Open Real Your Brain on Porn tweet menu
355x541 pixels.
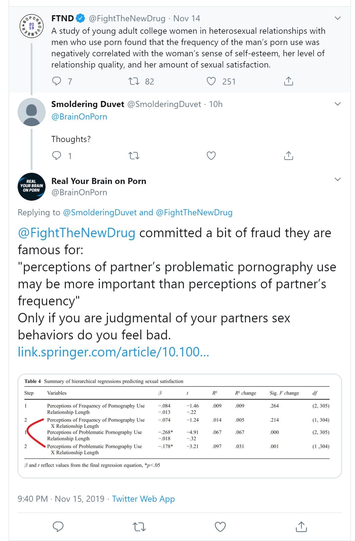coord(337,179)
